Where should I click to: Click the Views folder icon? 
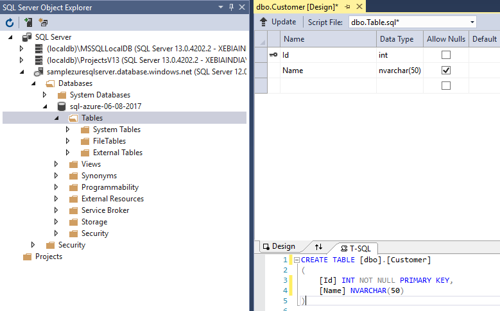coord(73,164)
